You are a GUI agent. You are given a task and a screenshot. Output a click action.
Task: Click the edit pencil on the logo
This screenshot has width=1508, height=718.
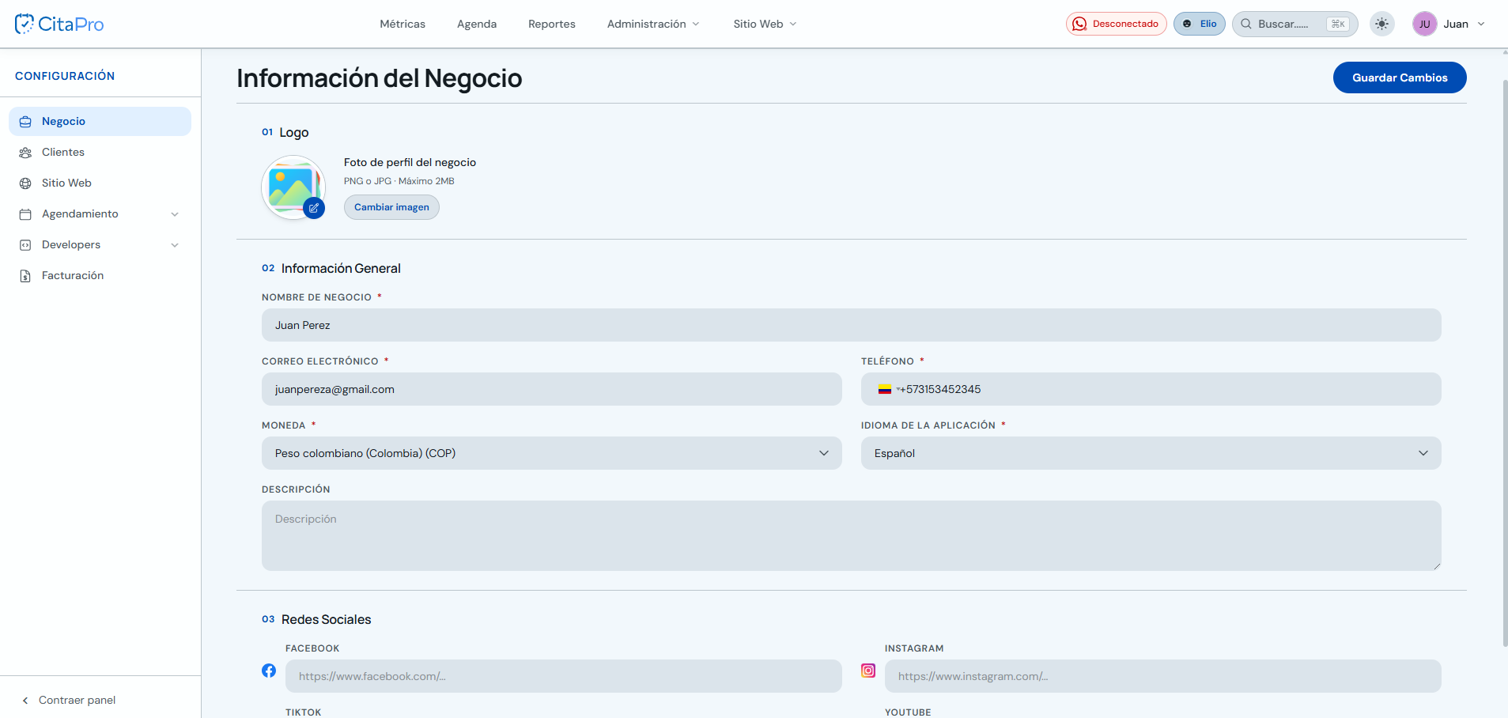pos(314,208)
